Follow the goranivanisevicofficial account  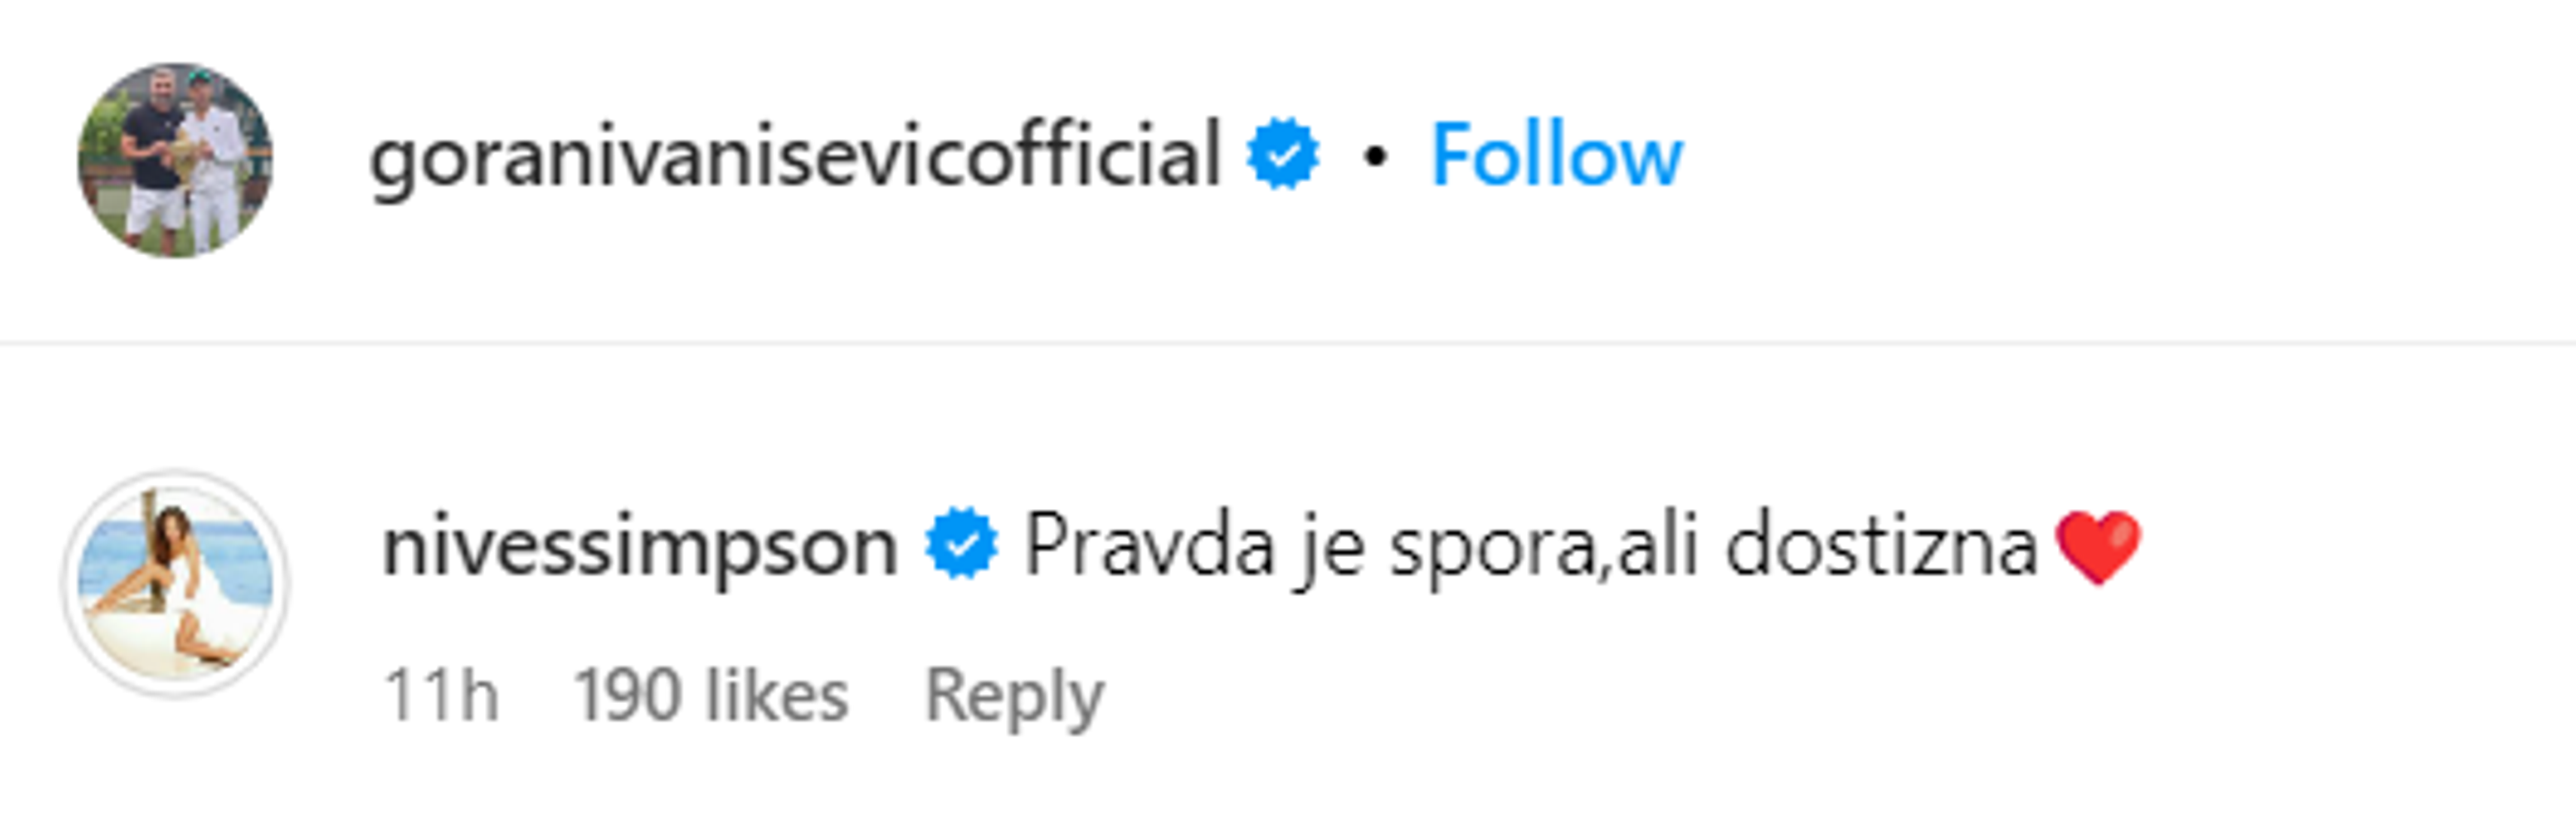pyautogui.click(x=1556, y=156)
